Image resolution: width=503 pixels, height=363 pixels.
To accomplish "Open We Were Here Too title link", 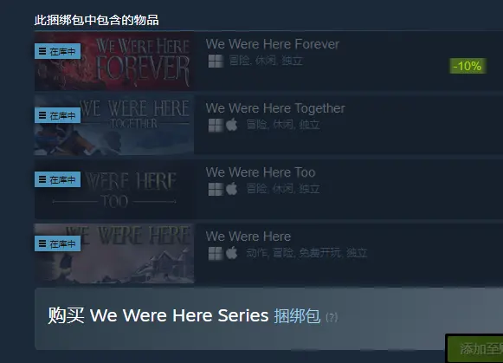I will pos(261,172).
